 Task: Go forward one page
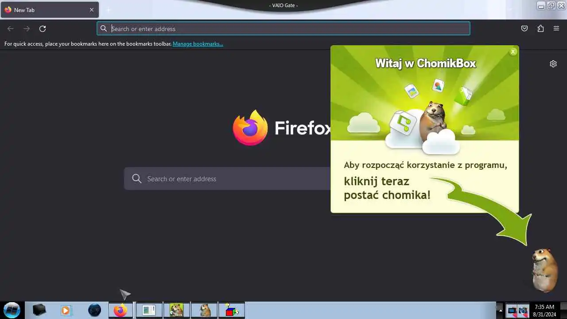pos(27,29)
